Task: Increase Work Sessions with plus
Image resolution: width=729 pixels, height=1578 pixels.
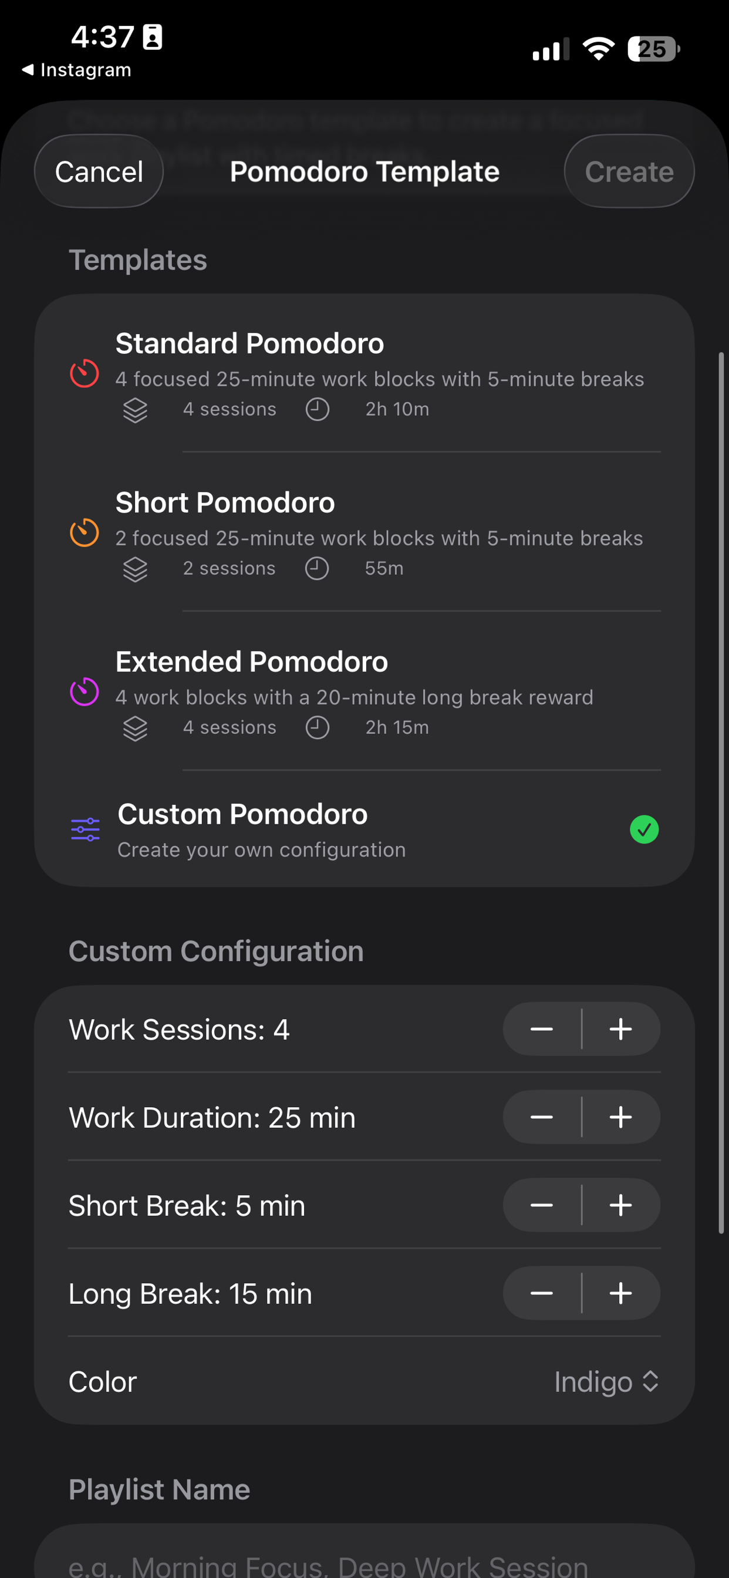Action: tap(620, 1029)
